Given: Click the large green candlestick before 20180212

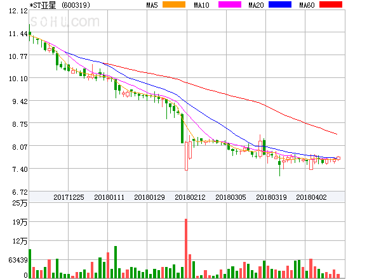Looking at the screenshot, I should click(182, 129).
